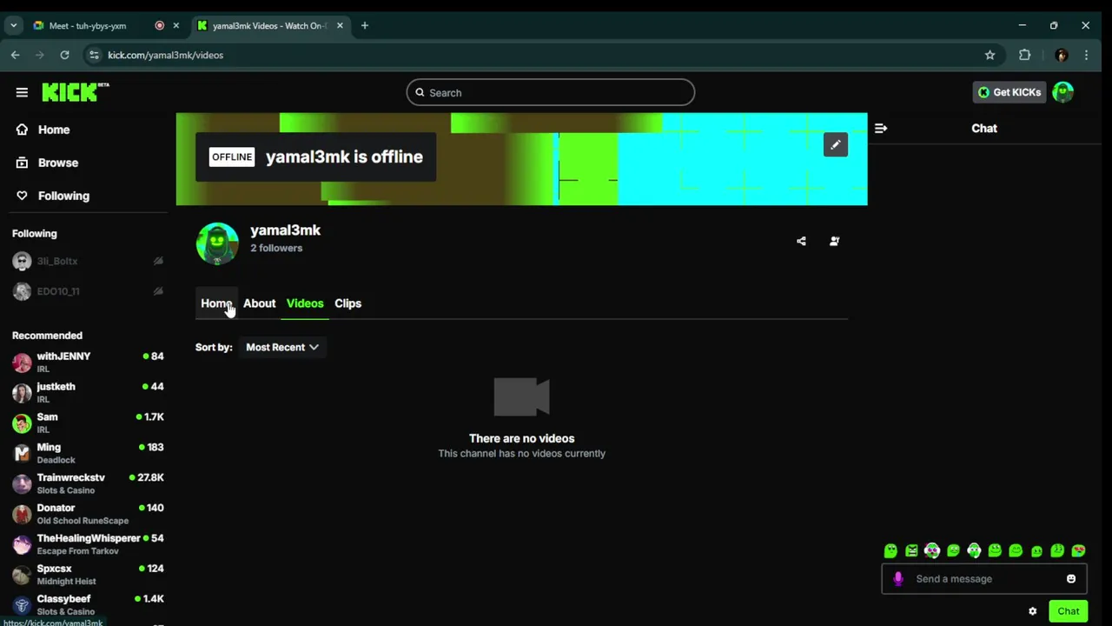Open recommended channel Spxcsx

pyautogui.click(x=87, y=576)
